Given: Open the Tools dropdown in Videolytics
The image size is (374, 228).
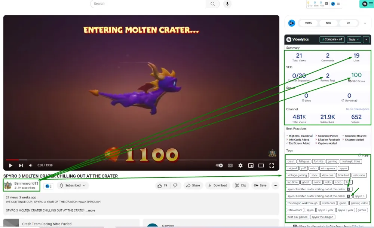Looking at the screenshot, I should pos(354,39).
